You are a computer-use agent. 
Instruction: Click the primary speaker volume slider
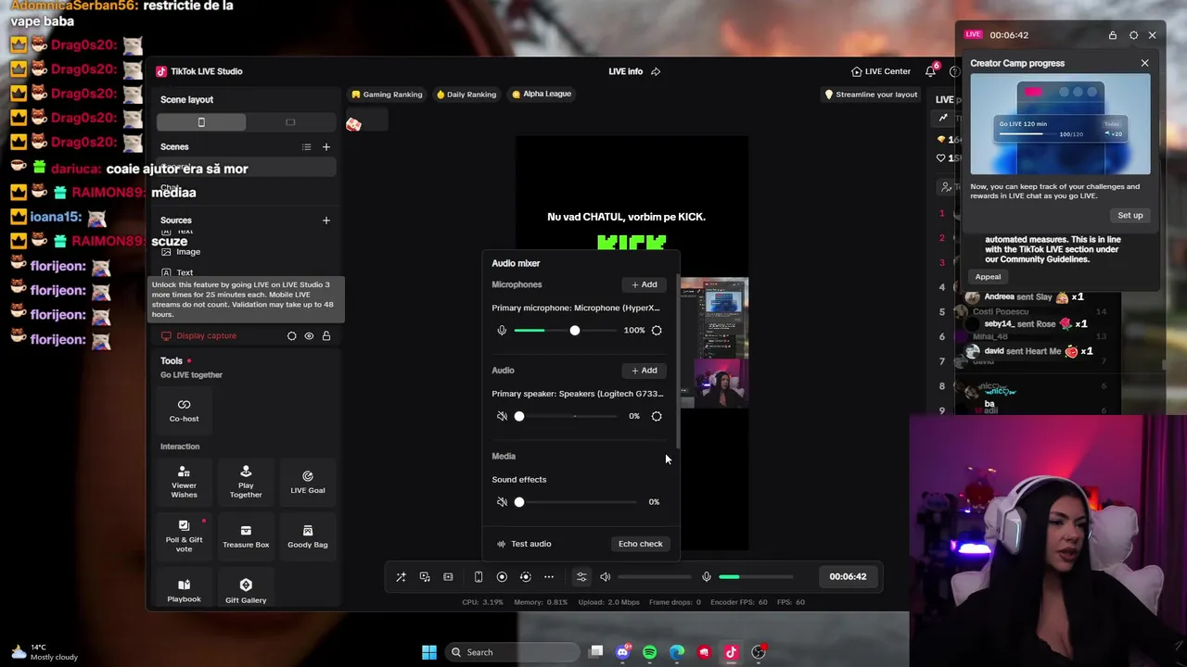pos(566,416)
